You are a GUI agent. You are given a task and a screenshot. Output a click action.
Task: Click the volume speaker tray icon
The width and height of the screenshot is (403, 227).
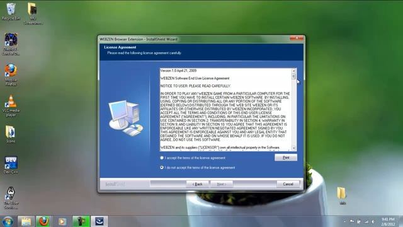coord(373,221)
